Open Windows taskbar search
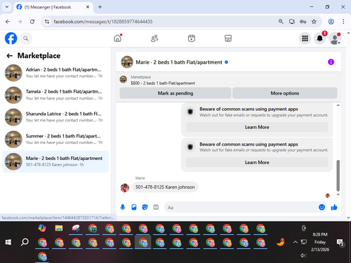This screenshot has width=351, height=263. [x=25, y=242]
